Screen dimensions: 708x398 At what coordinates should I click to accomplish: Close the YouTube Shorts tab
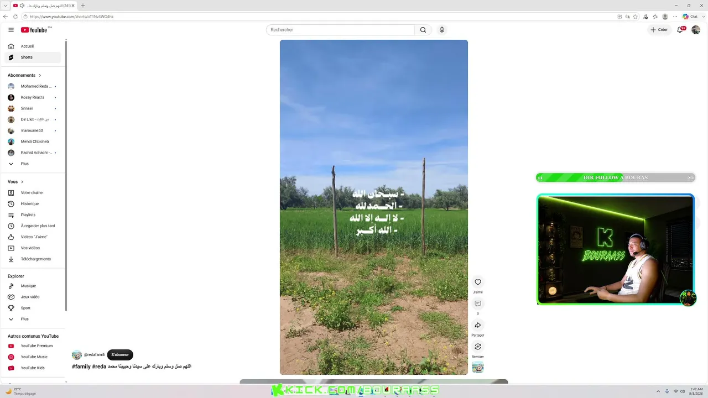tap(73, 6)
